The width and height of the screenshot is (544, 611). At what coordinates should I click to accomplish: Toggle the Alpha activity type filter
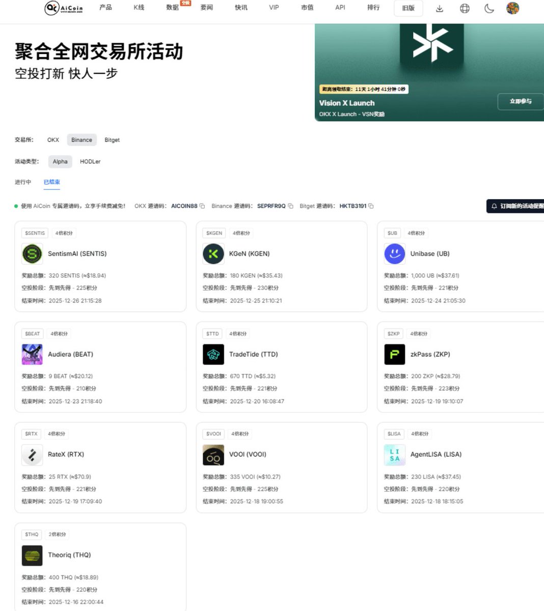click(60, 161)
